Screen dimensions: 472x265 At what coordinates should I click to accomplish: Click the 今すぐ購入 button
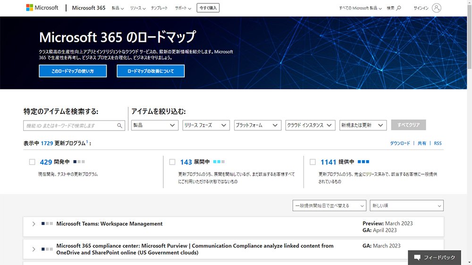click(208, 8)
